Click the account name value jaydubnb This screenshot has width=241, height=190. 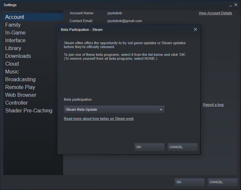point(115,13)
